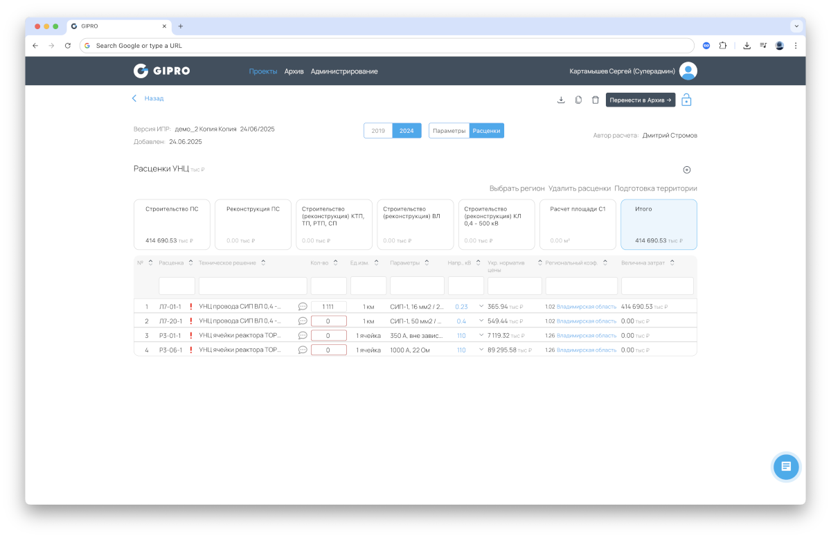
Task: Click the browser address bar
Action: (x=387, y=46)
